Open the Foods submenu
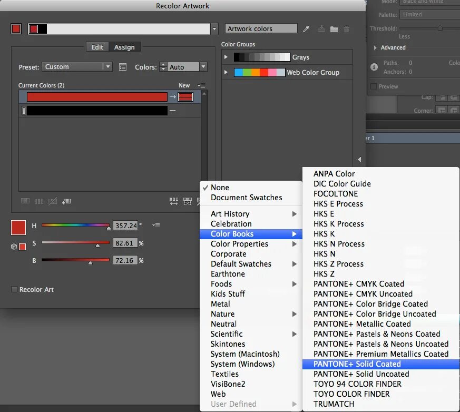This screenshot has height=412, width=460. coord(251,284)
